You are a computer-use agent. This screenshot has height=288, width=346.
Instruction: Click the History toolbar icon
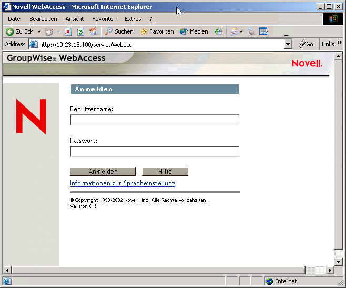pos(218,31)
